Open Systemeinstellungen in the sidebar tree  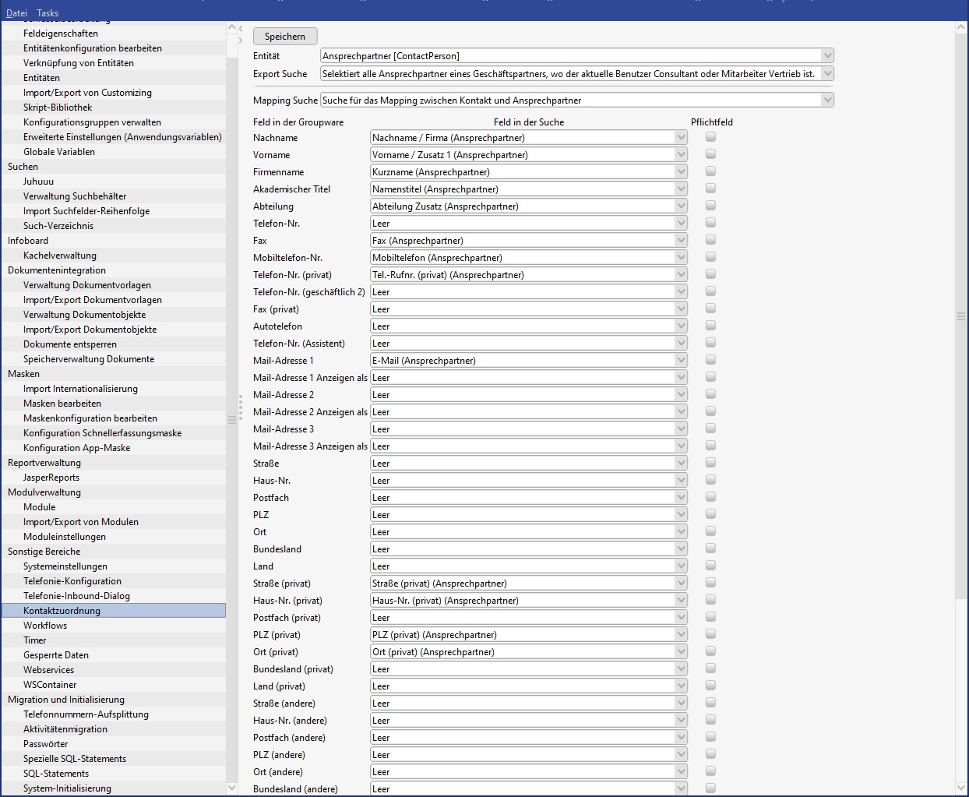[65, 566]
